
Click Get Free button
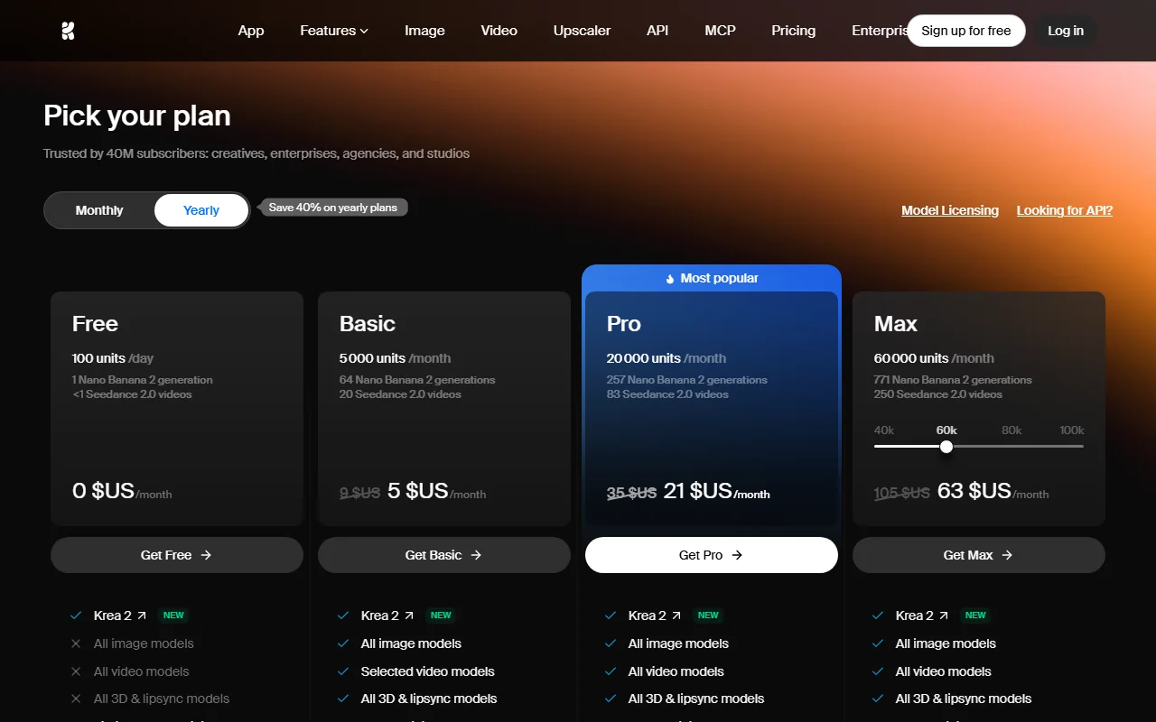click(x=177, y=555)
